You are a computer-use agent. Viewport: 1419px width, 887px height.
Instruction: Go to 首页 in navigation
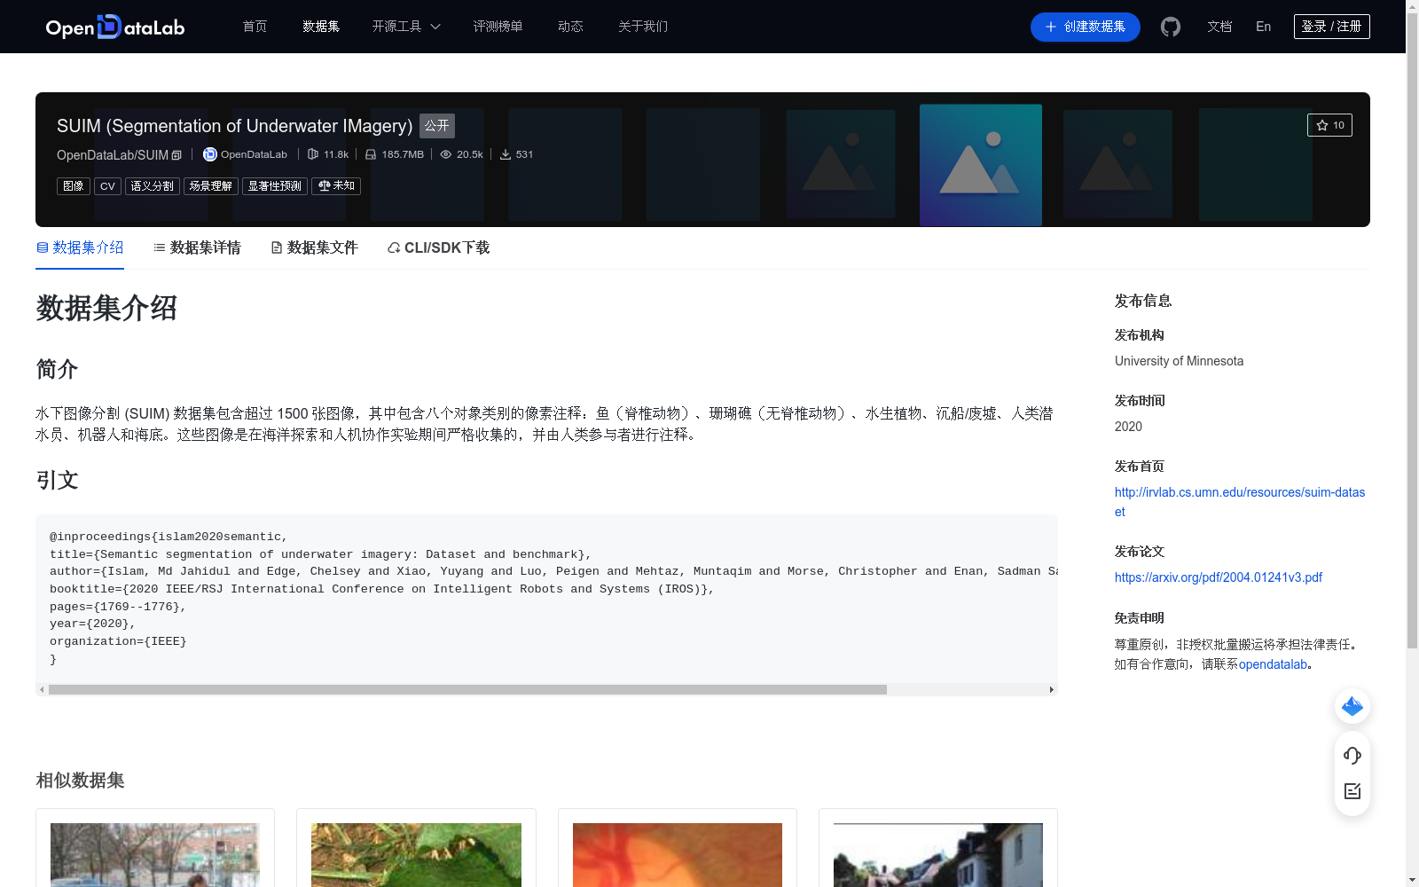255,27
